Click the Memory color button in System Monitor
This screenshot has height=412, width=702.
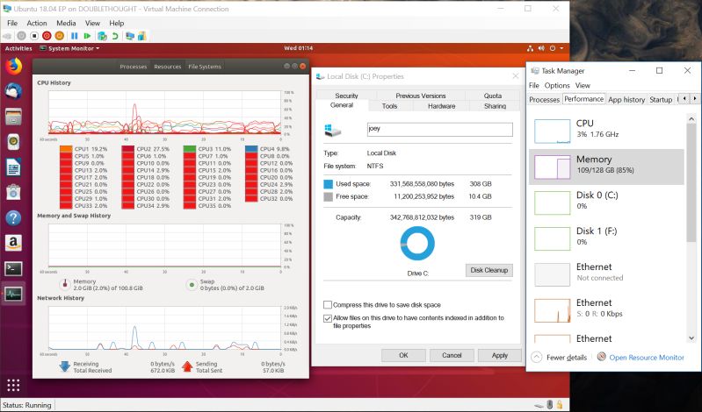65,284
